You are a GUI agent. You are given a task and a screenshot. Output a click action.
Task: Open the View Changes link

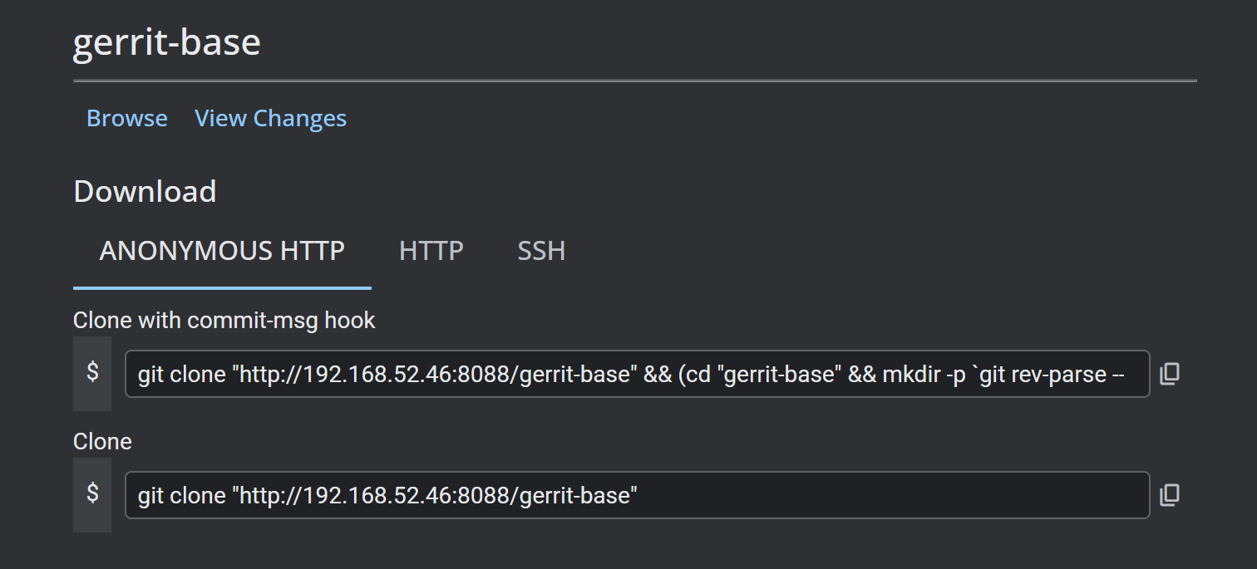pyautogui.click(x=270, y=119)
